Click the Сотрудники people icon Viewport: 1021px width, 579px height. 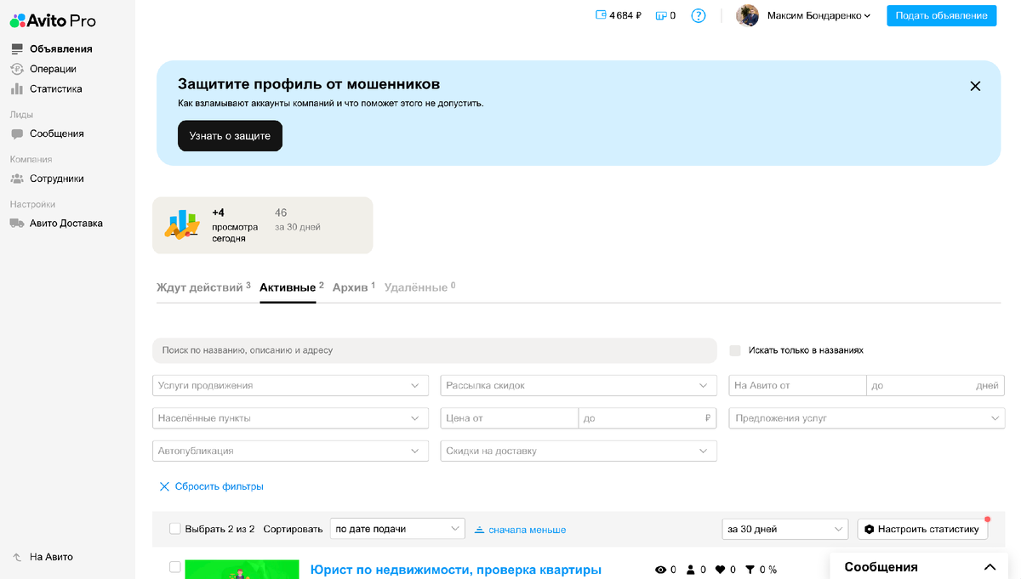(x=17, y=179)
